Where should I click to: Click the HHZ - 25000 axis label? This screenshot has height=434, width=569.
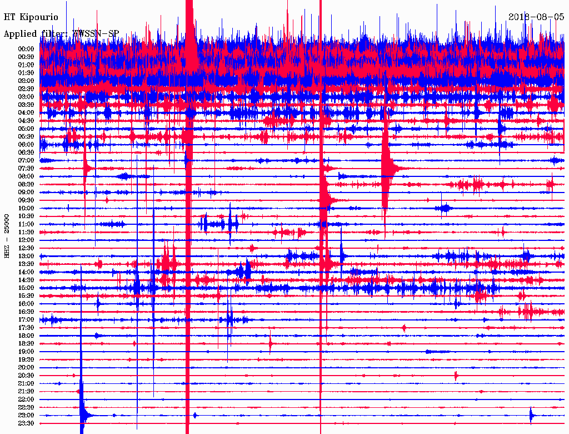click(7, 236)
